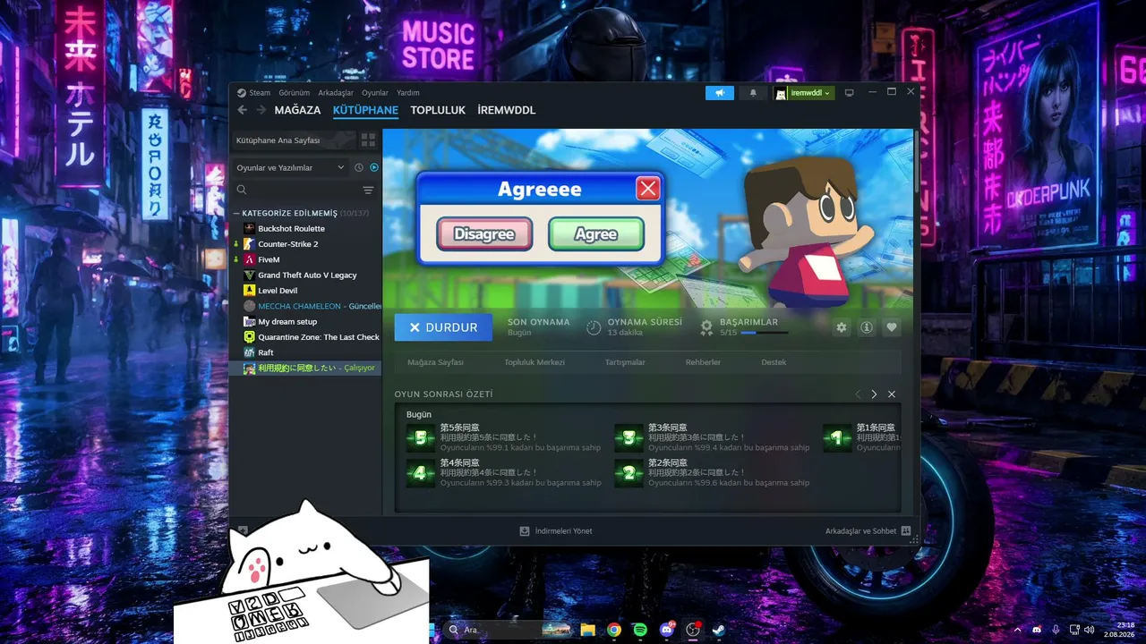Screen dimensions: 1146x644
Task: Click the Kütüphane Ana Sayfası button
Action: (x=293, y=140)
